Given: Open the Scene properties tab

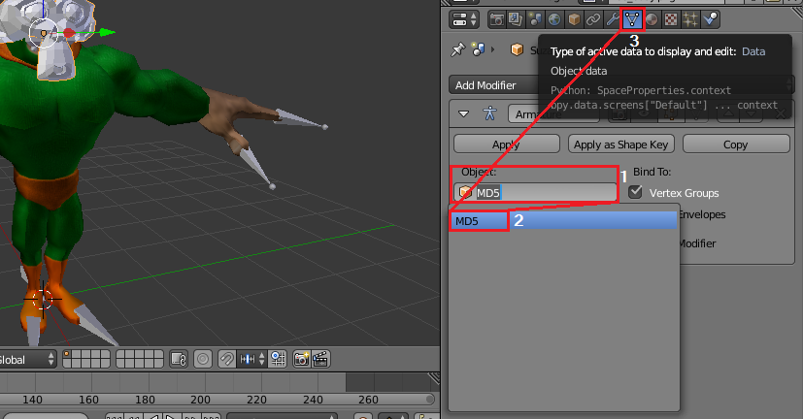Looking at the screenshot, I should (535, 20).
